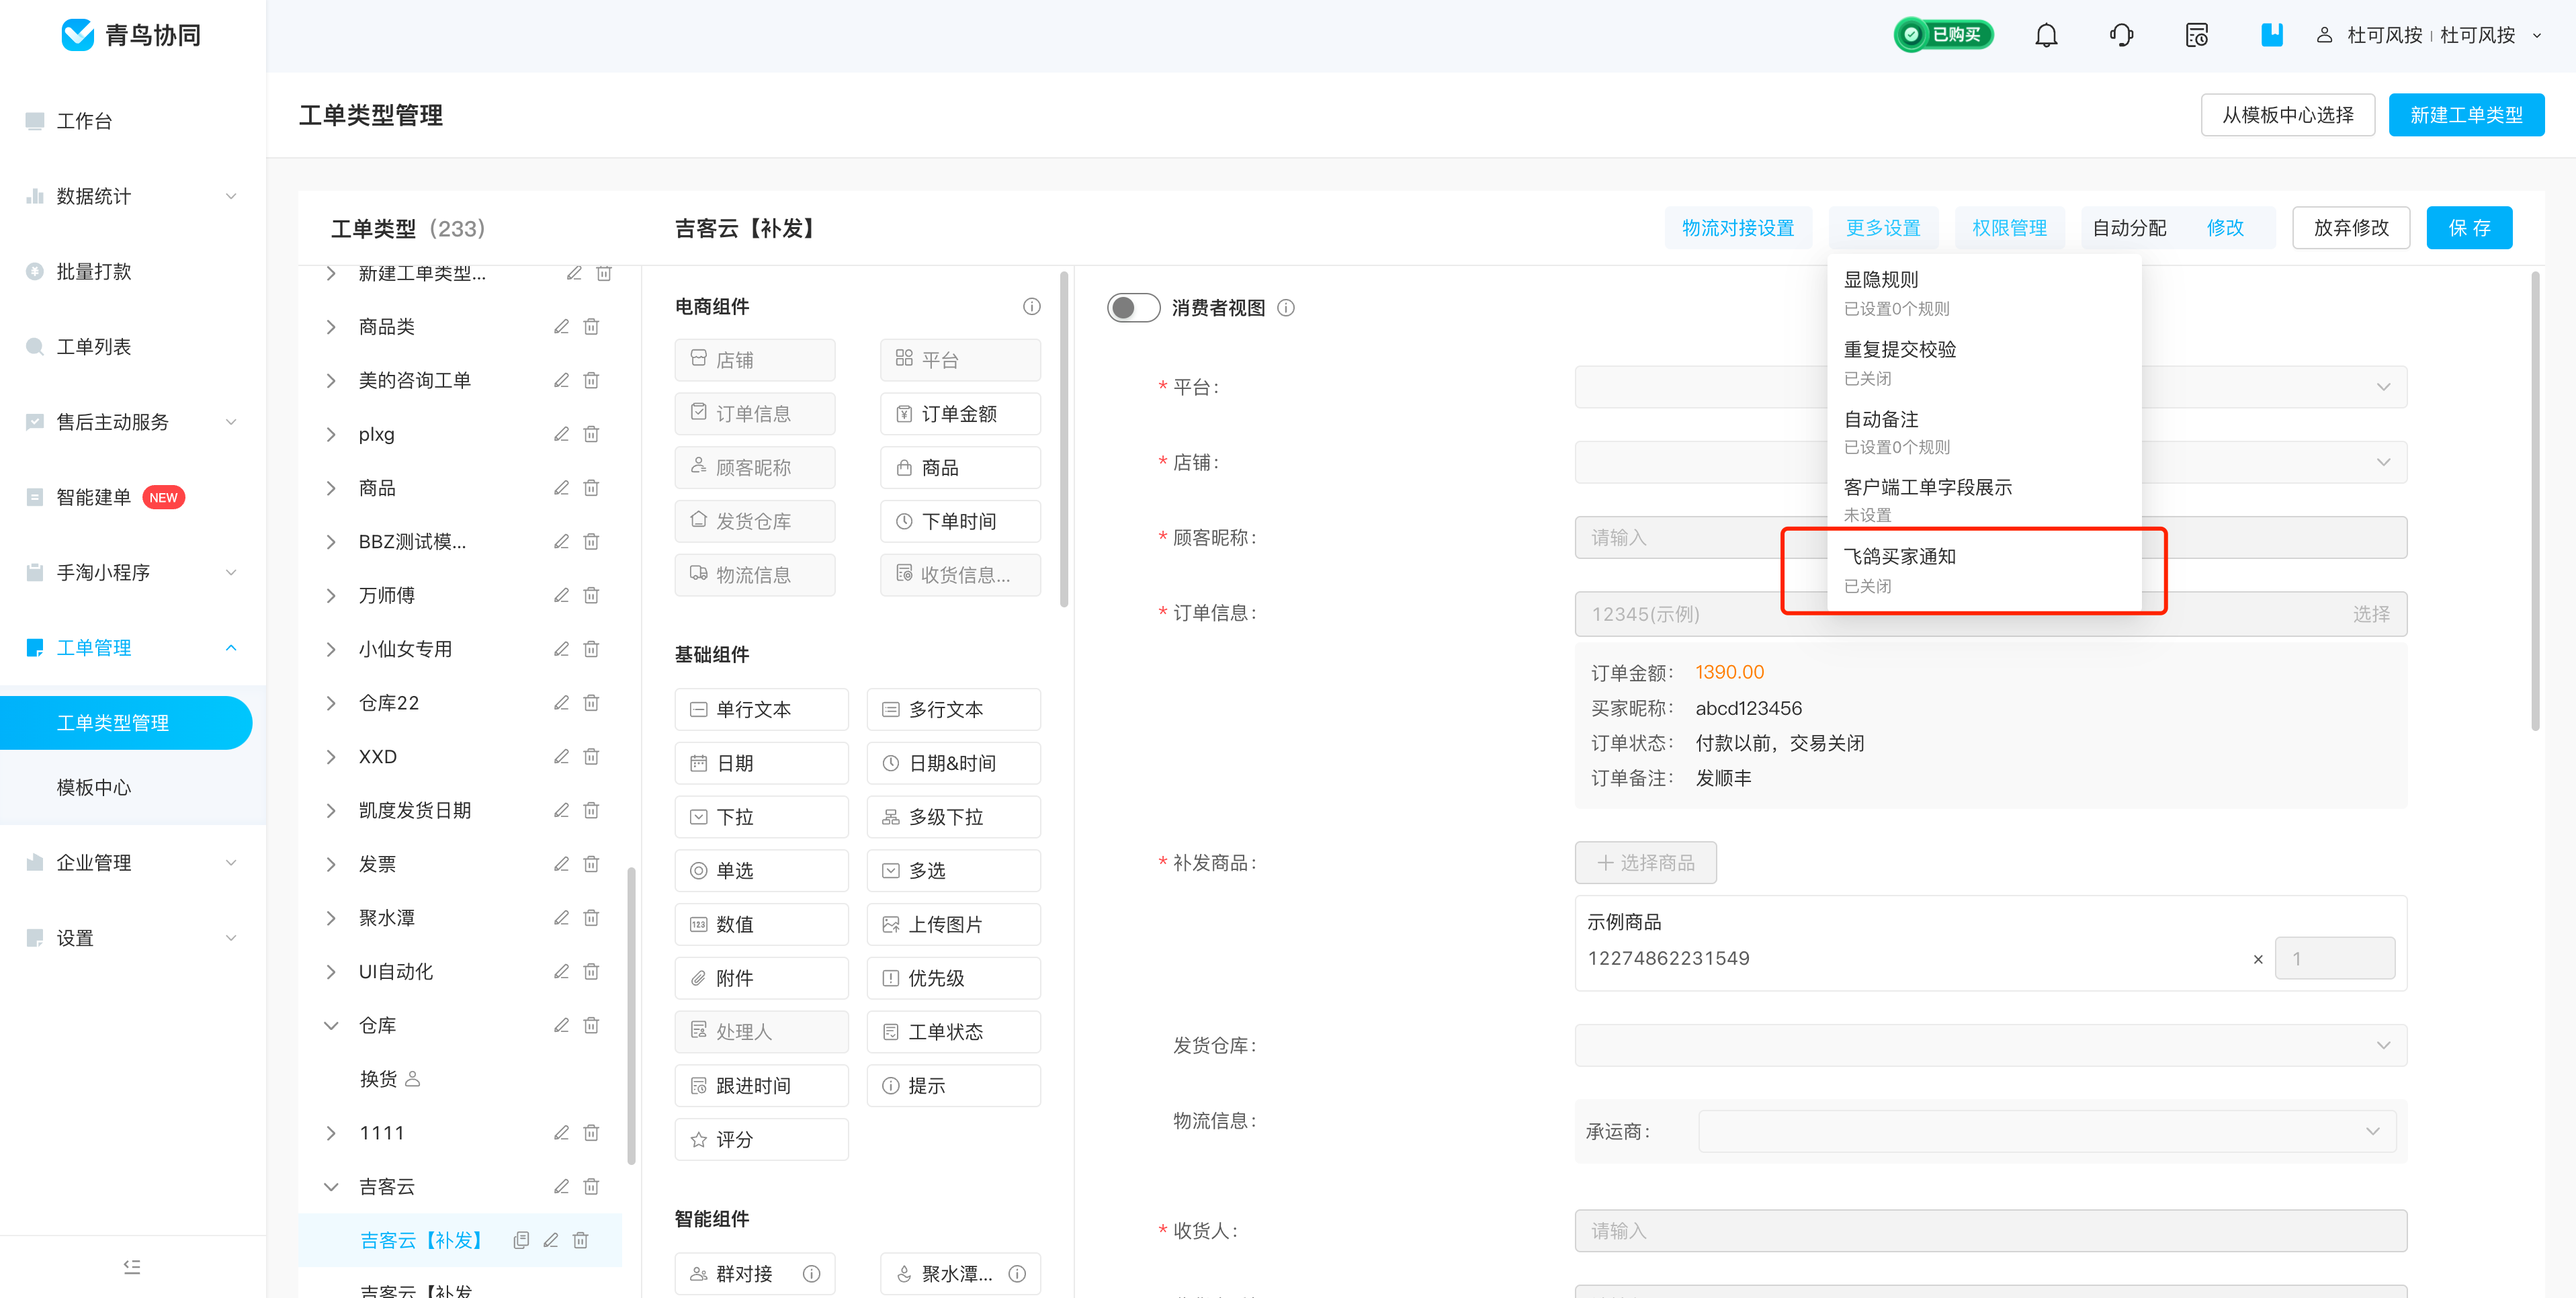
Task: Edit the 聚水潭 ticket type
Action: [561, 917]
